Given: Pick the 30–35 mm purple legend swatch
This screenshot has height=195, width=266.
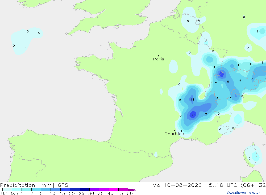Looking at the screenshot, I should (94, 190).
